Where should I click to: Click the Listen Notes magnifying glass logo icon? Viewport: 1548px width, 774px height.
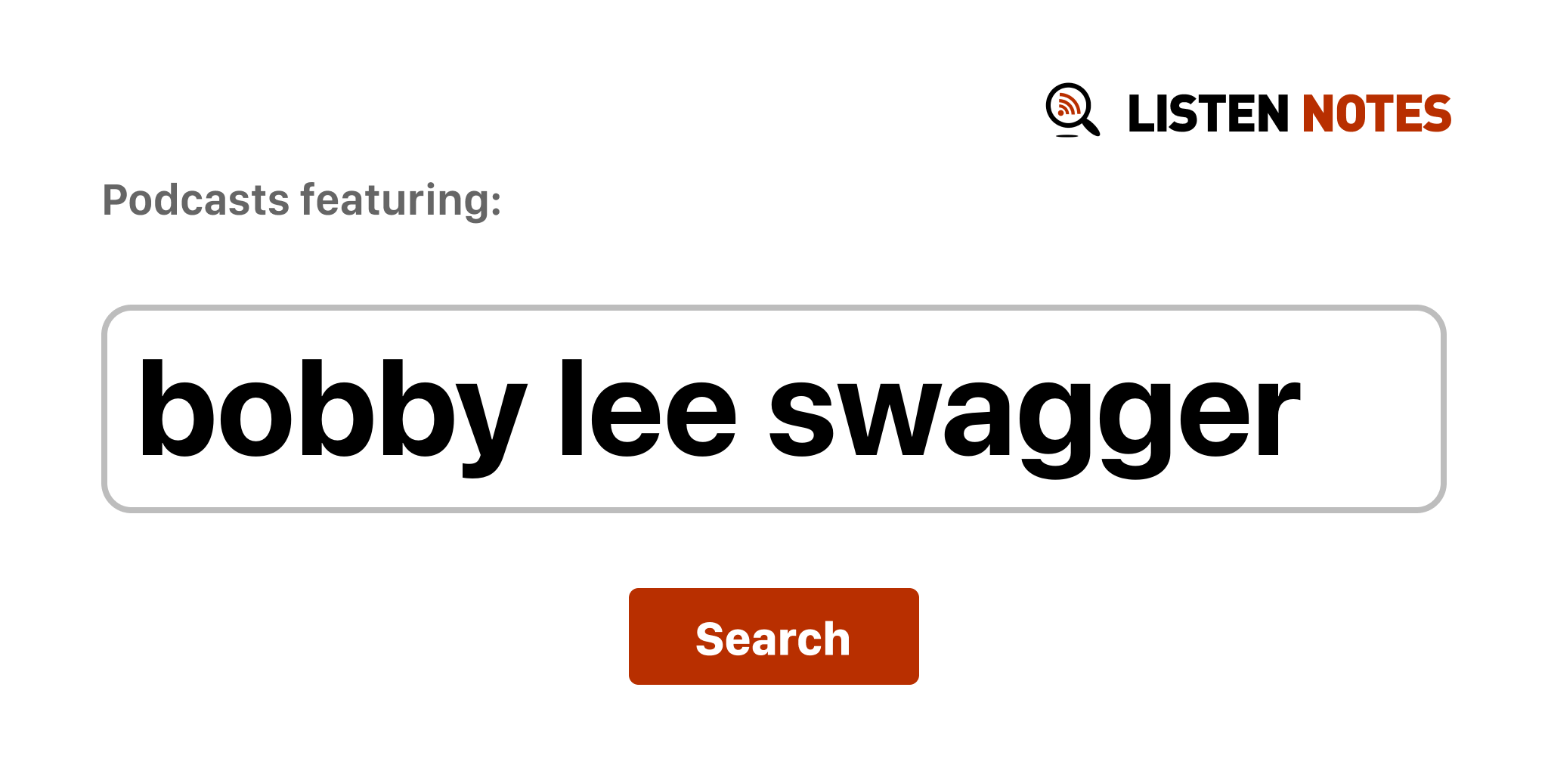[1071, 110]
